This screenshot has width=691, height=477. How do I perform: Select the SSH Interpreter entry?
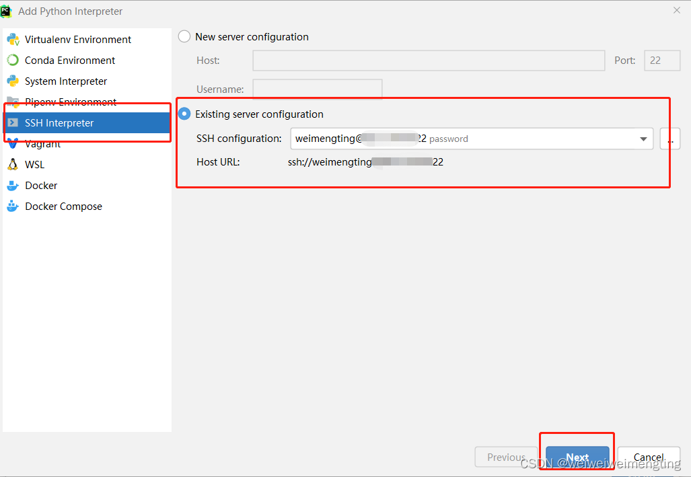point(87,122)
